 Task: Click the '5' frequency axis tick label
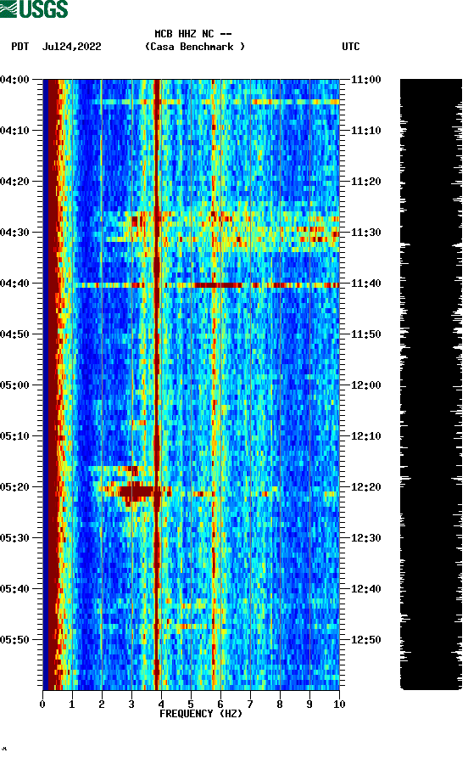click(191, 705)
